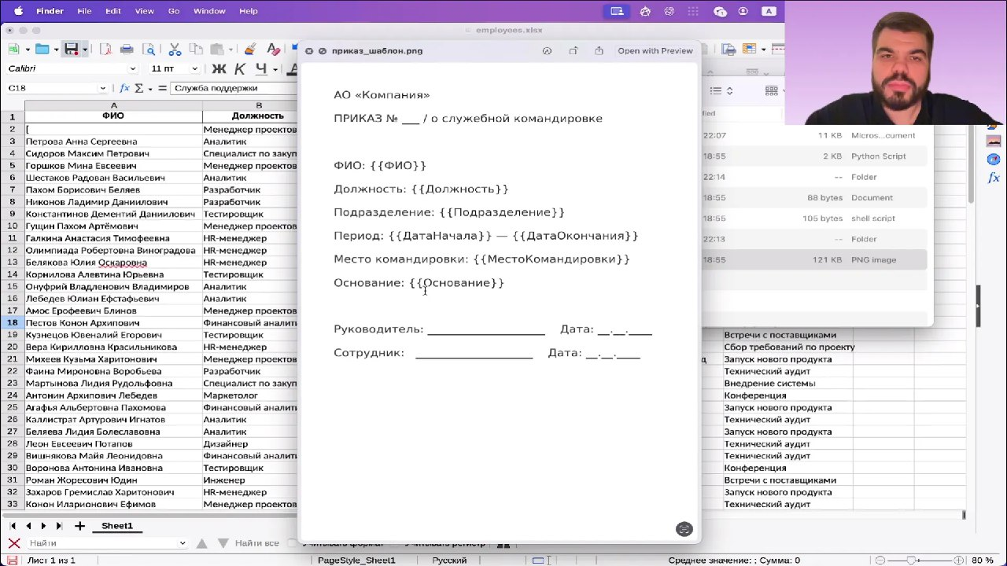Open the Save button dropdown arrow

coord(85,49)
